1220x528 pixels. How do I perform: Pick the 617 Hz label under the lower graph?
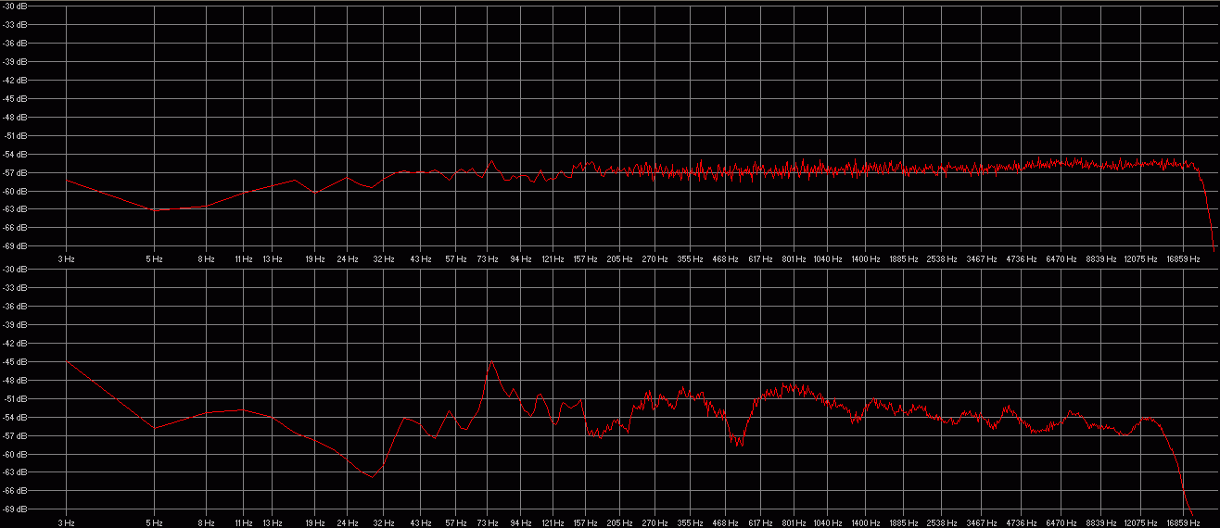click(760, 522)
